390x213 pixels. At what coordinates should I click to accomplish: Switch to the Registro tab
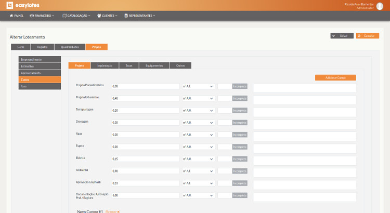(x=42, y=47)
